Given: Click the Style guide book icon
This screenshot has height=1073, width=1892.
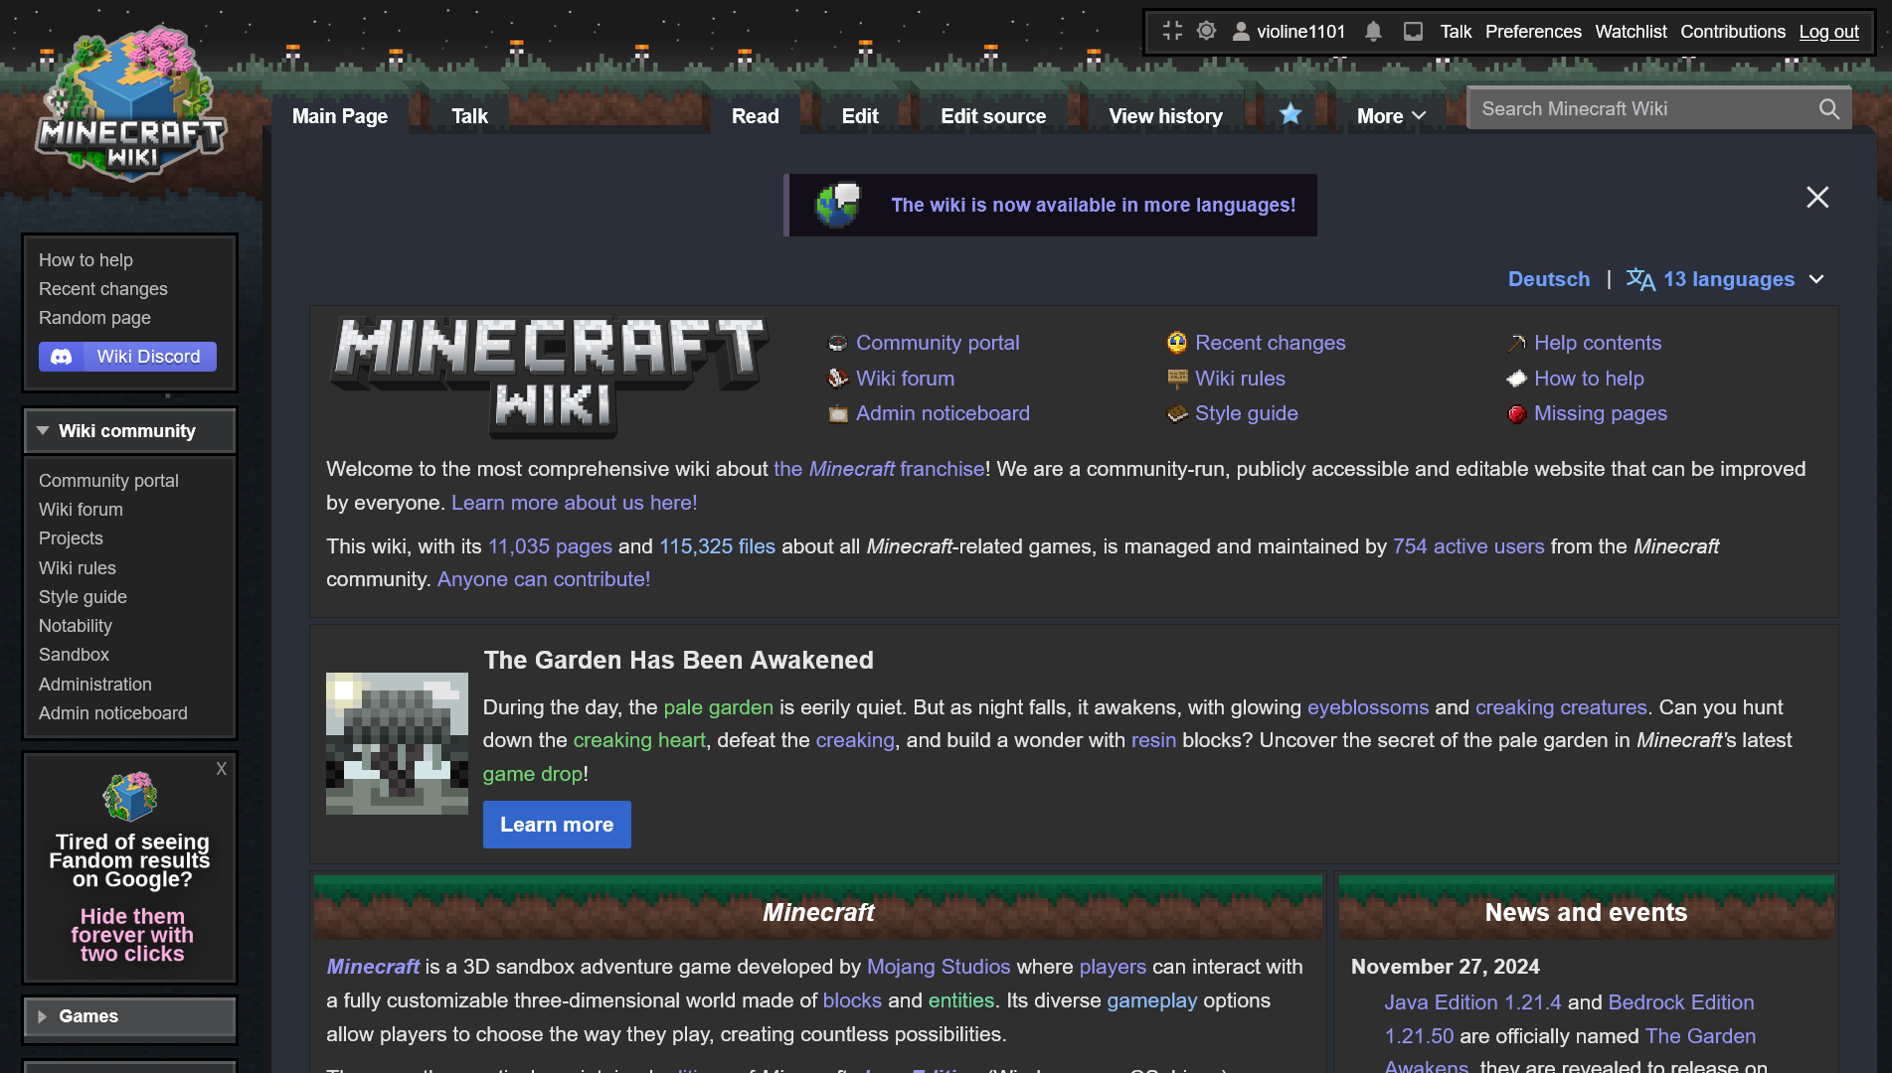Looking at the screenshot, I should pyautogui.click(x=1177, y=413).
